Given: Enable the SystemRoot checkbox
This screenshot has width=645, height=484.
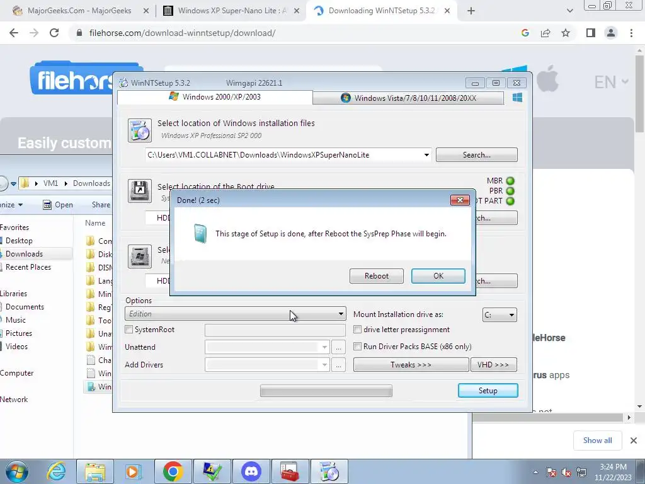Looking at the screenshot, I should pos(128,329).
